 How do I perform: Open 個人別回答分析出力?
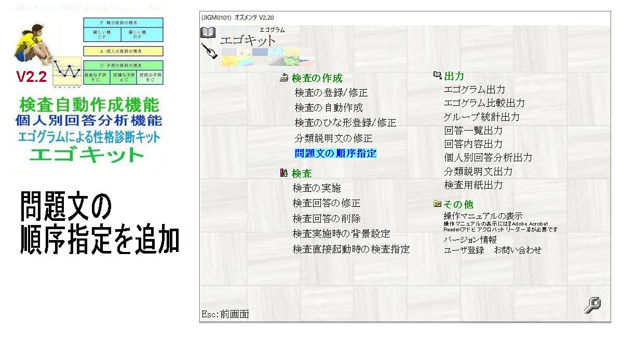tap(487, 158)
